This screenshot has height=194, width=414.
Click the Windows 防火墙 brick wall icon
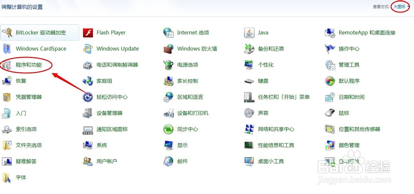point(168,49)
